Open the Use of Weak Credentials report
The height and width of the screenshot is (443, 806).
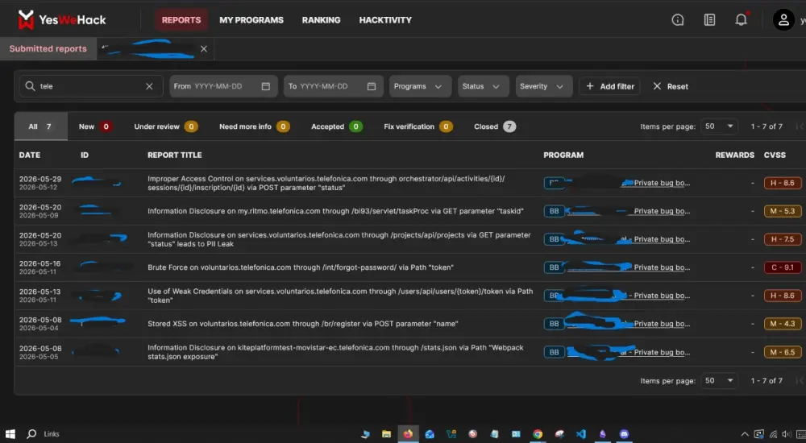(x=340, y=296)
